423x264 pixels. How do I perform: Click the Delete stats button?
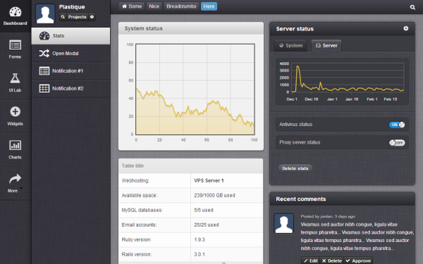[x=295, y=168]
